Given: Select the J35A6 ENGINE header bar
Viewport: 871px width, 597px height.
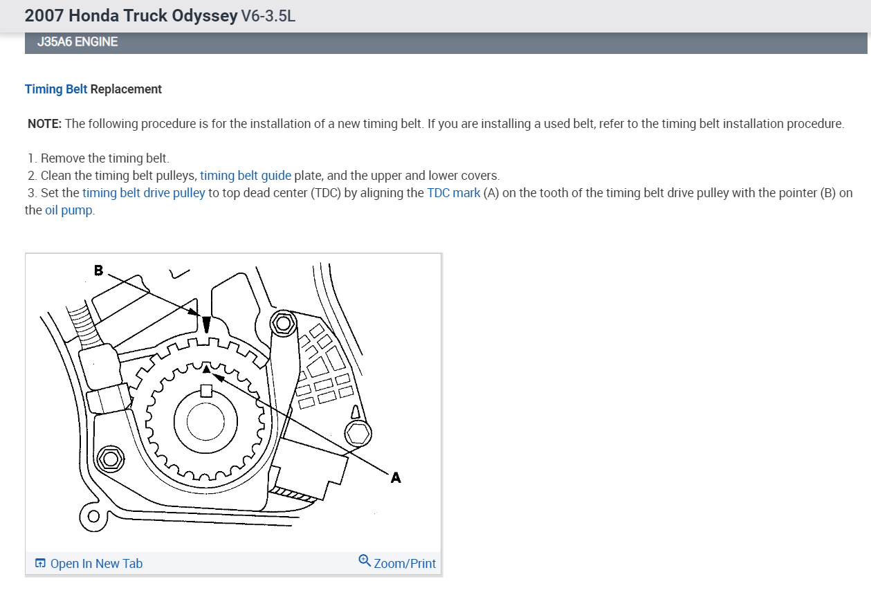Looking at the screenshot, I should (x=446, y=42).
